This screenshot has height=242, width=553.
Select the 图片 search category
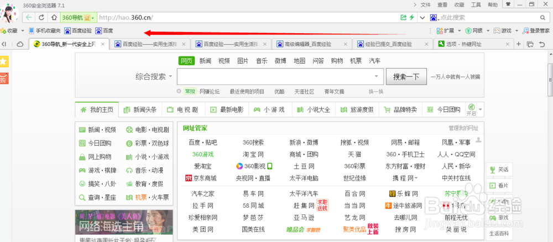243,61
